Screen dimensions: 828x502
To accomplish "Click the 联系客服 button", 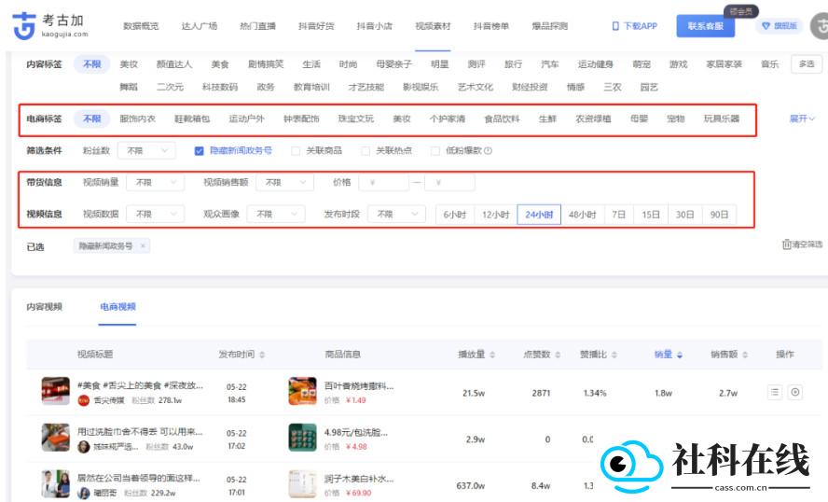I will point(706,26).
